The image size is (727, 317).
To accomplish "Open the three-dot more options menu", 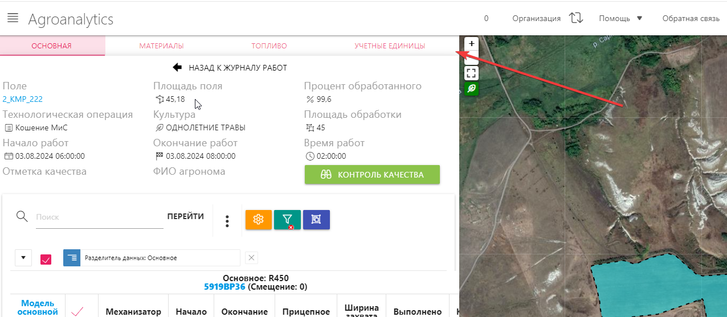I will [227, 221].
